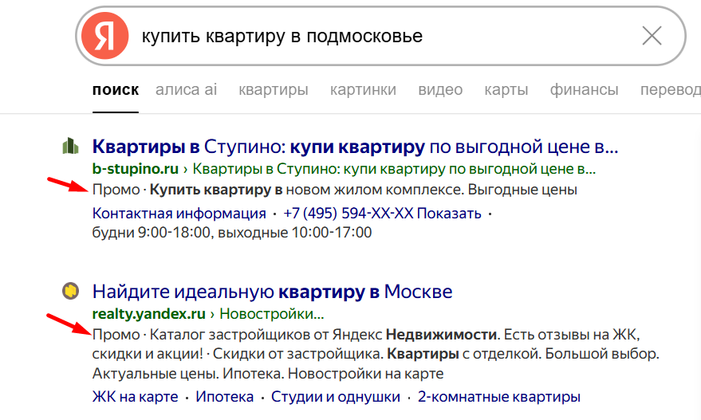Screen dimensions: 701x420
Task: Clear the search query with X
Action: pyautogui.click(x=652, y=36)
